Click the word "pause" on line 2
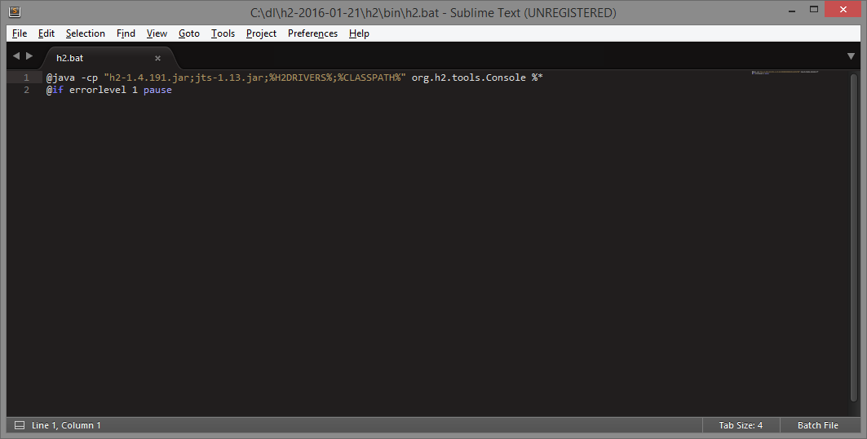Image resolution: width=867 pixels, height=439 pixels. pos(157,90)
